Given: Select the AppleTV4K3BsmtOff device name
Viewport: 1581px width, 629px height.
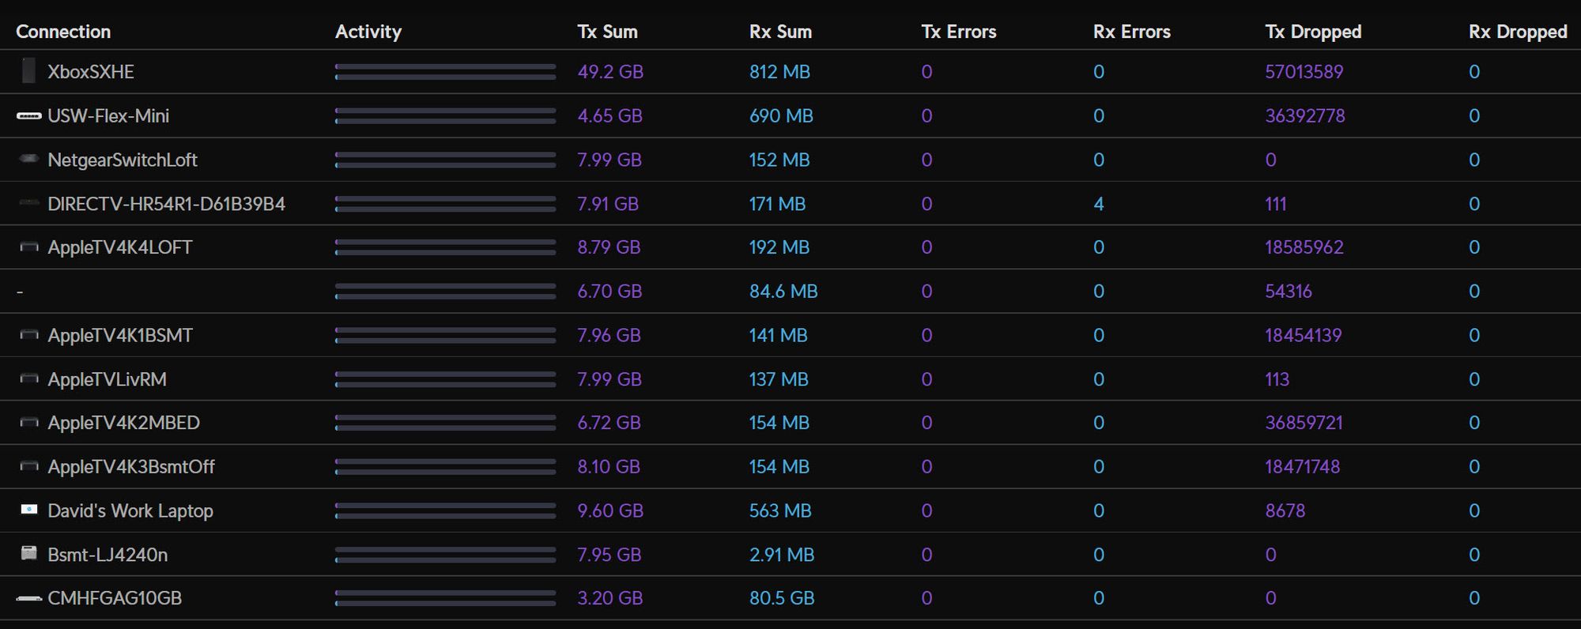Looking at the screenshot, I should point(131,467).
